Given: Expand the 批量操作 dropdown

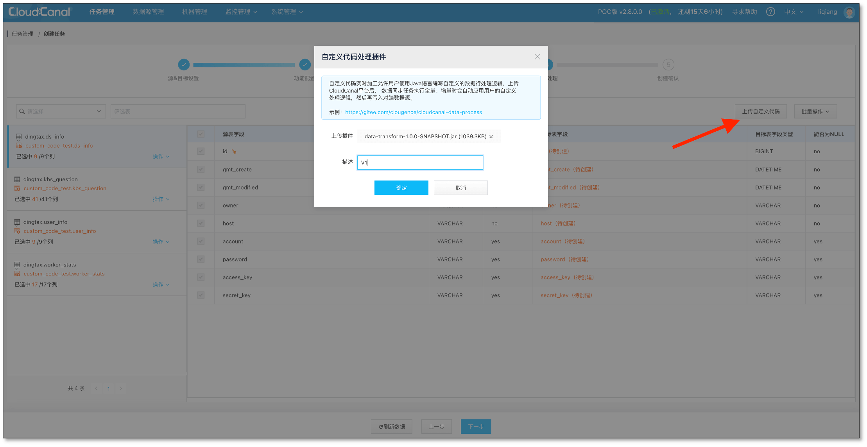Looking at the screenshot, I should click(x=815, y=111).
